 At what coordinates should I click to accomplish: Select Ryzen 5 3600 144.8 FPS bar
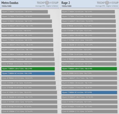27,31
